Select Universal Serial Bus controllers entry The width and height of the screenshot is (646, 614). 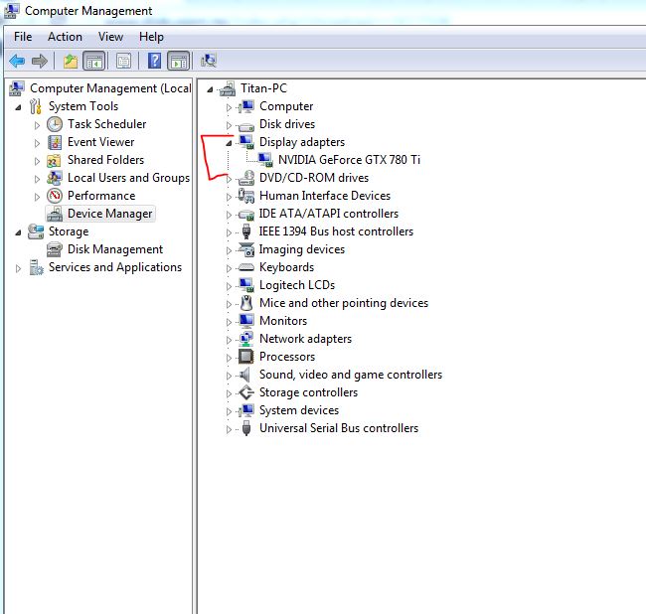coord(338,428)
